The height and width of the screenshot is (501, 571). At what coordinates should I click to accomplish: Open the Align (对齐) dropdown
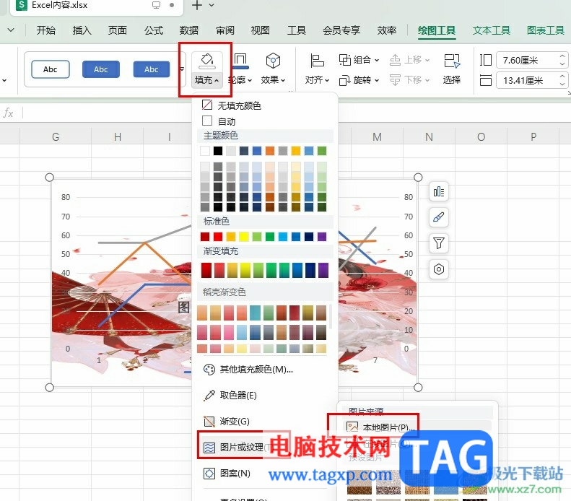pos(317,80)
